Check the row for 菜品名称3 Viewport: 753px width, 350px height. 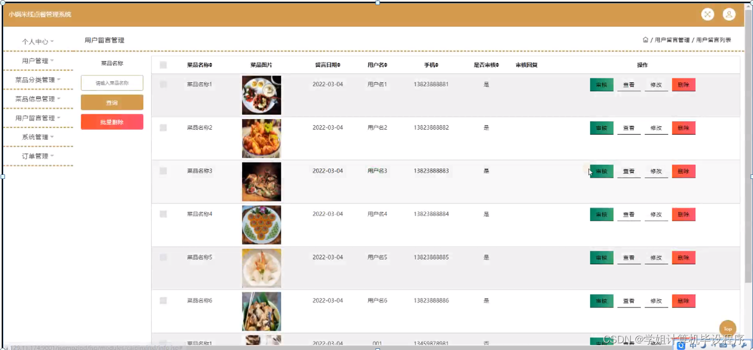coord(163,171)
